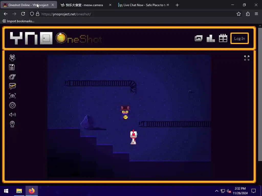Image resolution: width=262 pixels, height=196 pixels.
Task: Bookmark this page with star
Action: [x=239, y=14]
